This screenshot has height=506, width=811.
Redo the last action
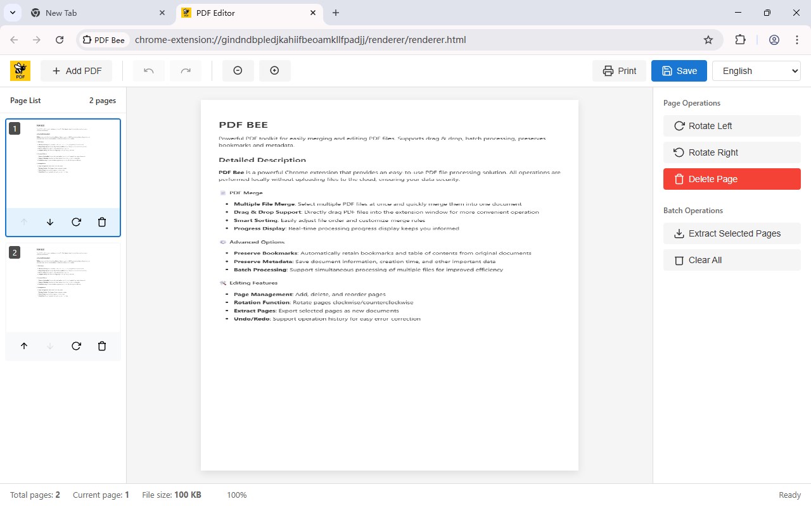click(x=186, y=71)
